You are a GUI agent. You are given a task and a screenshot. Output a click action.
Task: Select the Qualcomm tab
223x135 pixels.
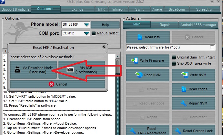coord(46,9)
